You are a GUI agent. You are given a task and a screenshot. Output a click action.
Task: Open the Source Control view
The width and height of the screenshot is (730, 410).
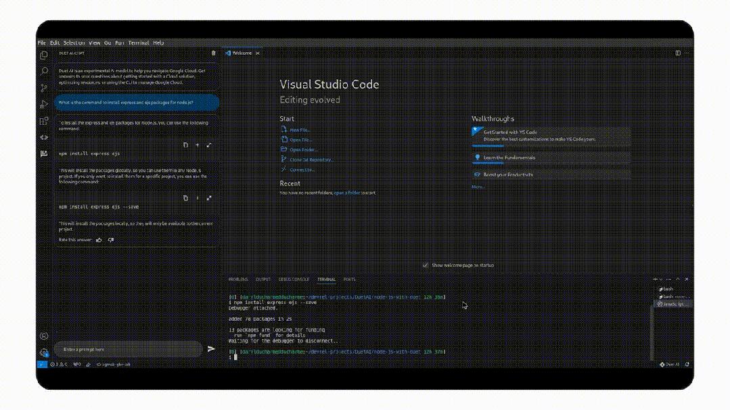click(x=44, y=88)
